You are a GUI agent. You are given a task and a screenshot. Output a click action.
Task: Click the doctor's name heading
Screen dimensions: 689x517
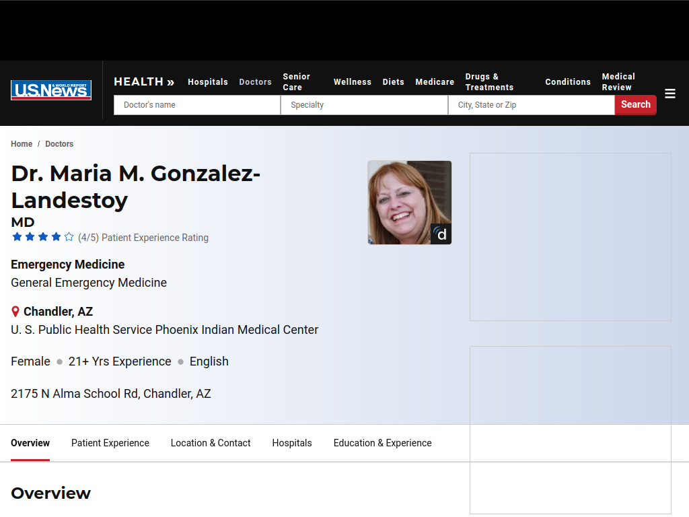[x=136, y=187]
